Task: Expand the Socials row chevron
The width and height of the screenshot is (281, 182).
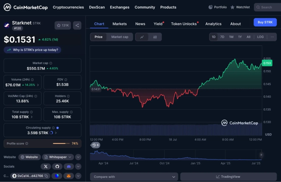Action: [x=78, y=166]
